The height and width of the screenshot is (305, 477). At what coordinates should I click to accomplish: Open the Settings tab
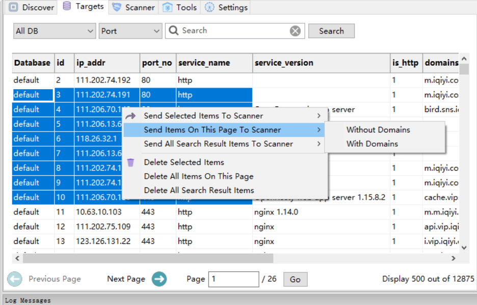[x=226, y=7]
